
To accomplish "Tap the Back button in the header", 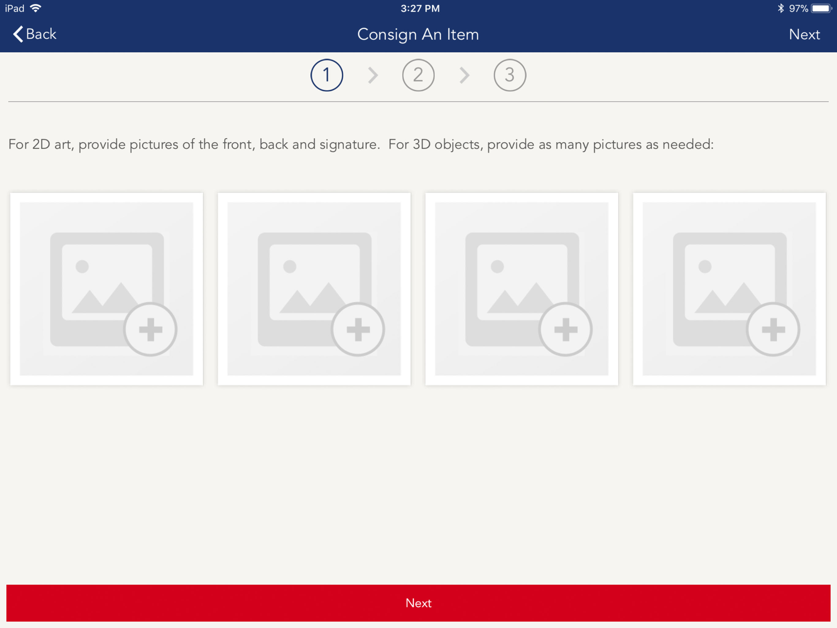I will click(x=34, y=34).
